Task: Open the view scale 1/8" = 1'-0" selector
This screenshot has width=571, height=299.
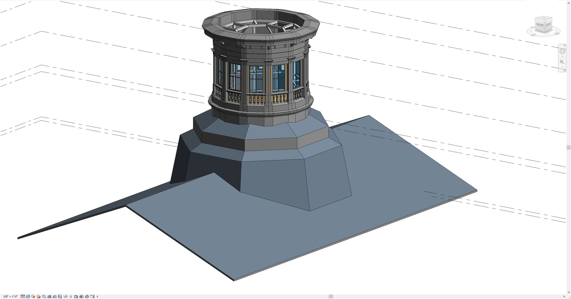Action: tap(10, 296)
